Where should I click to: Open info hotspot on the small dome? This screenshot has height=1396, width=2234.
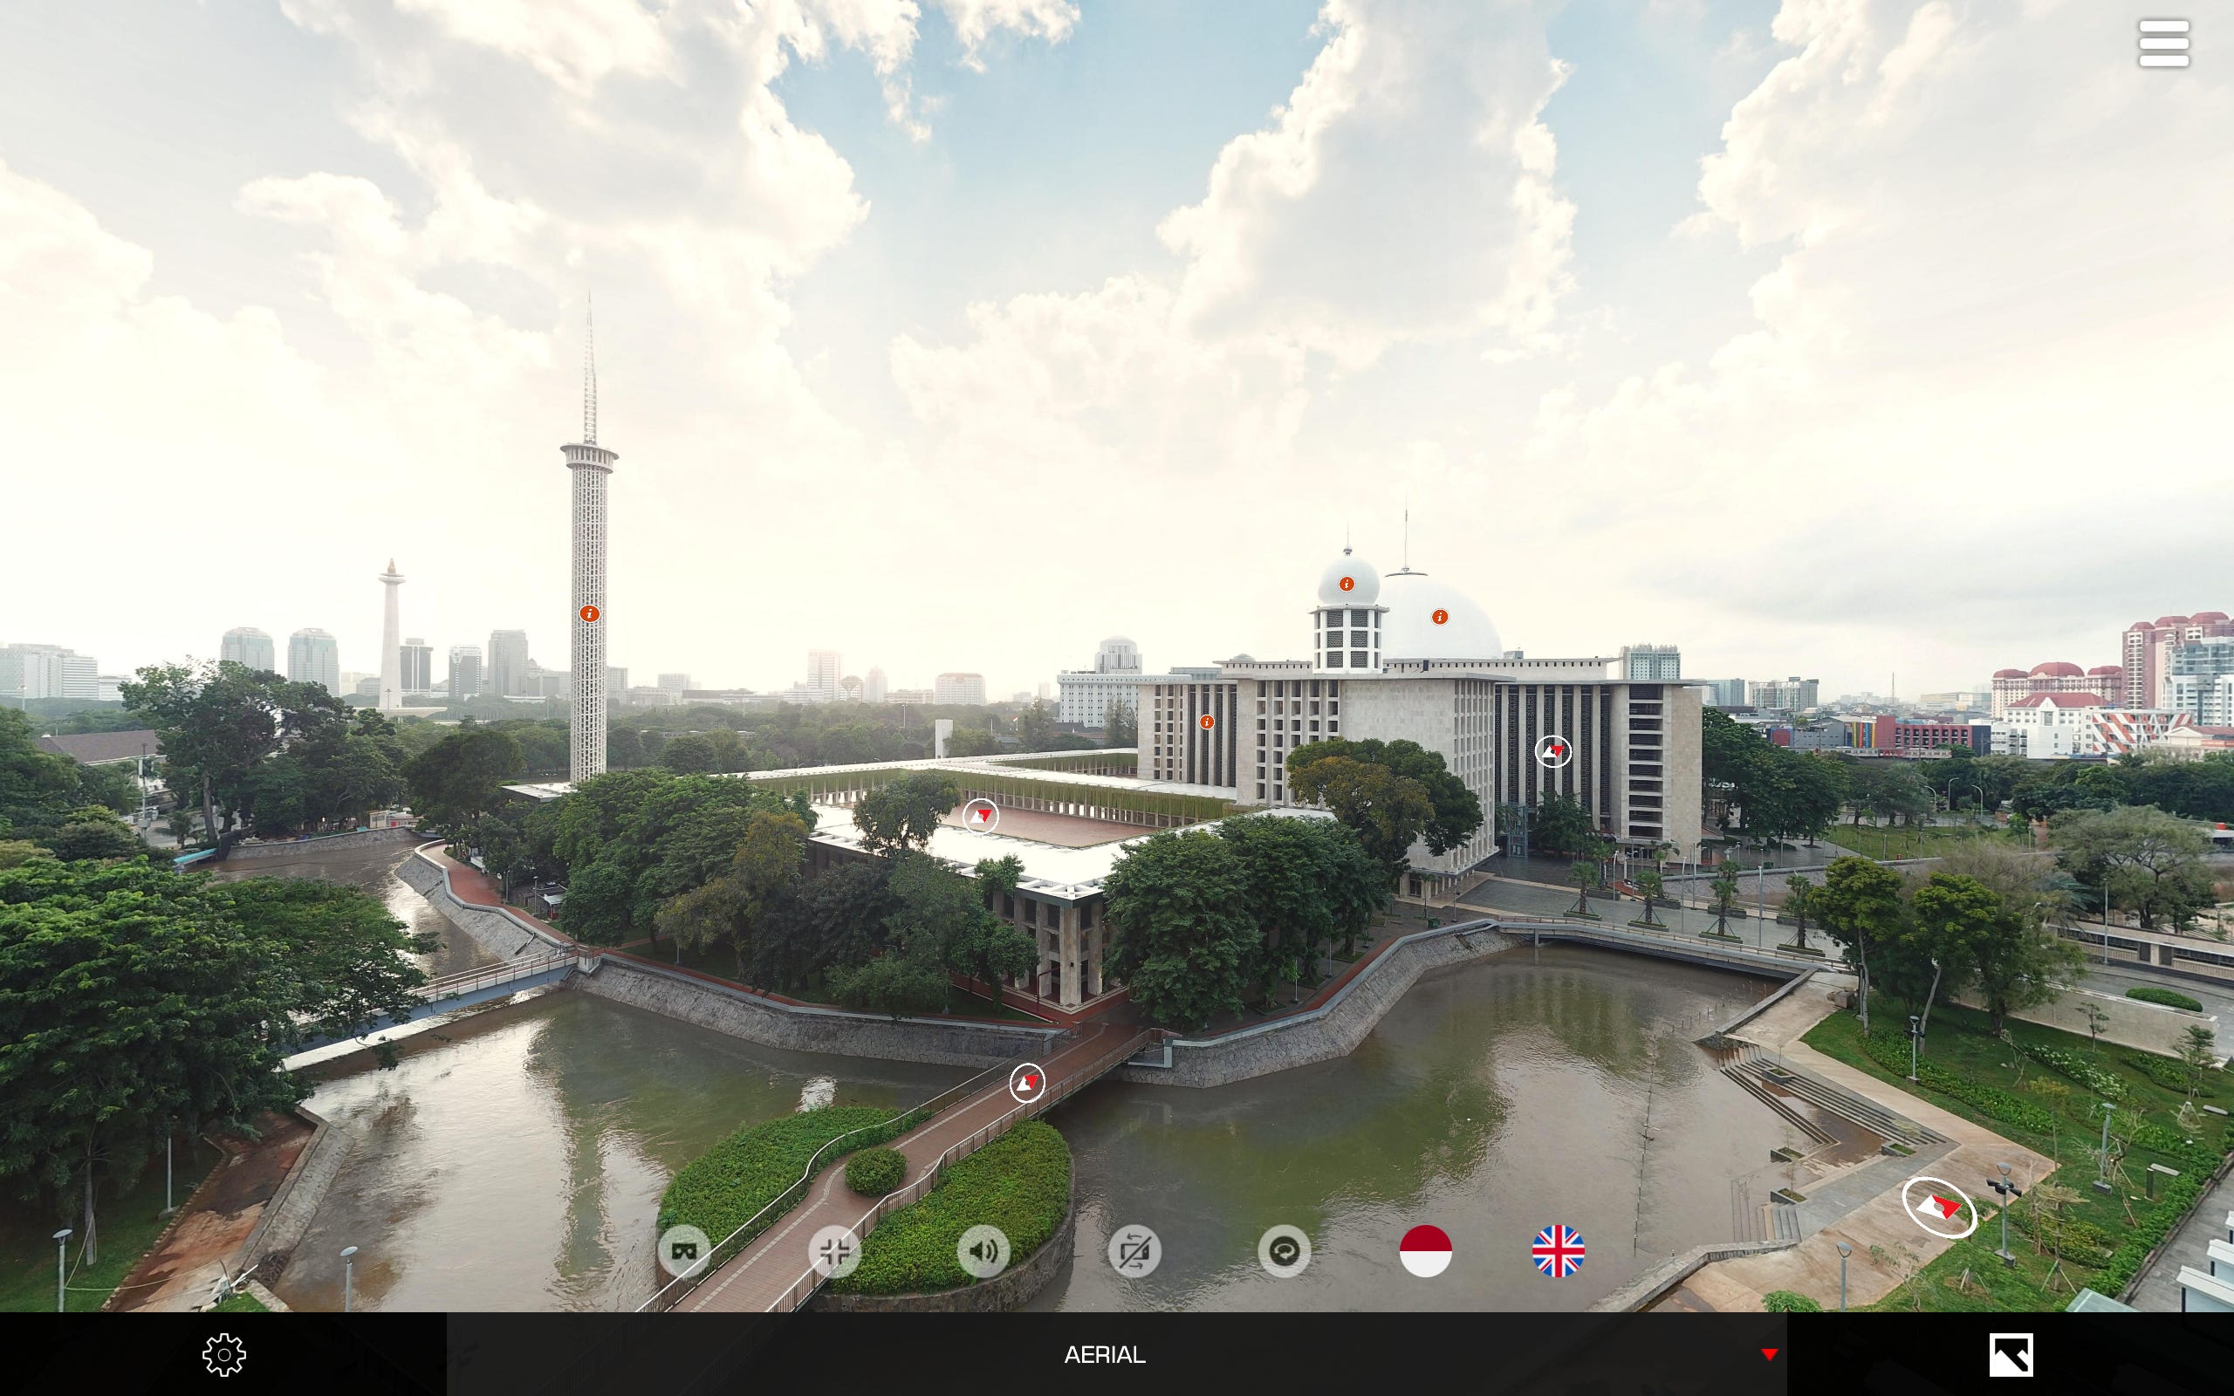[1346, 584]
